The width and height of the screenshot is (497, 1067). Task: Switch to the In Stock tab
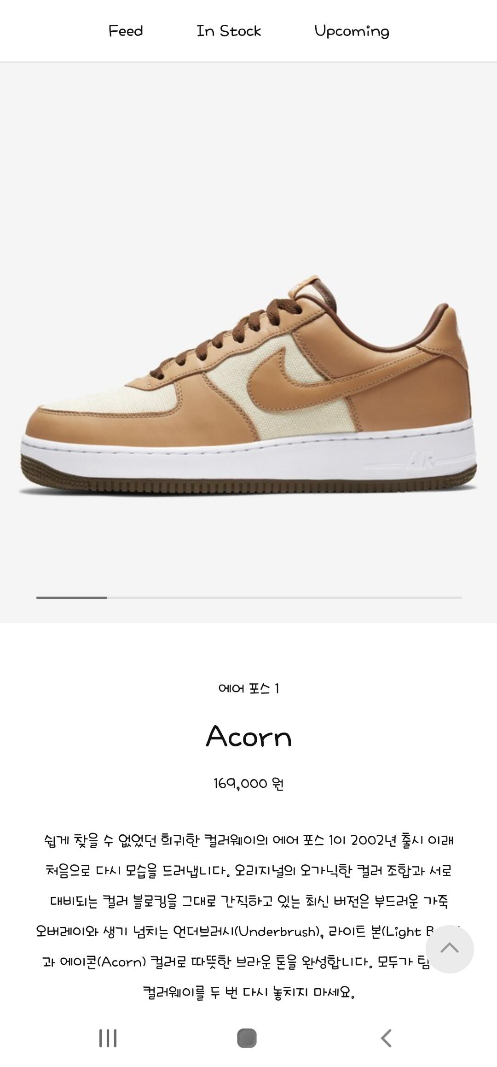229,31
